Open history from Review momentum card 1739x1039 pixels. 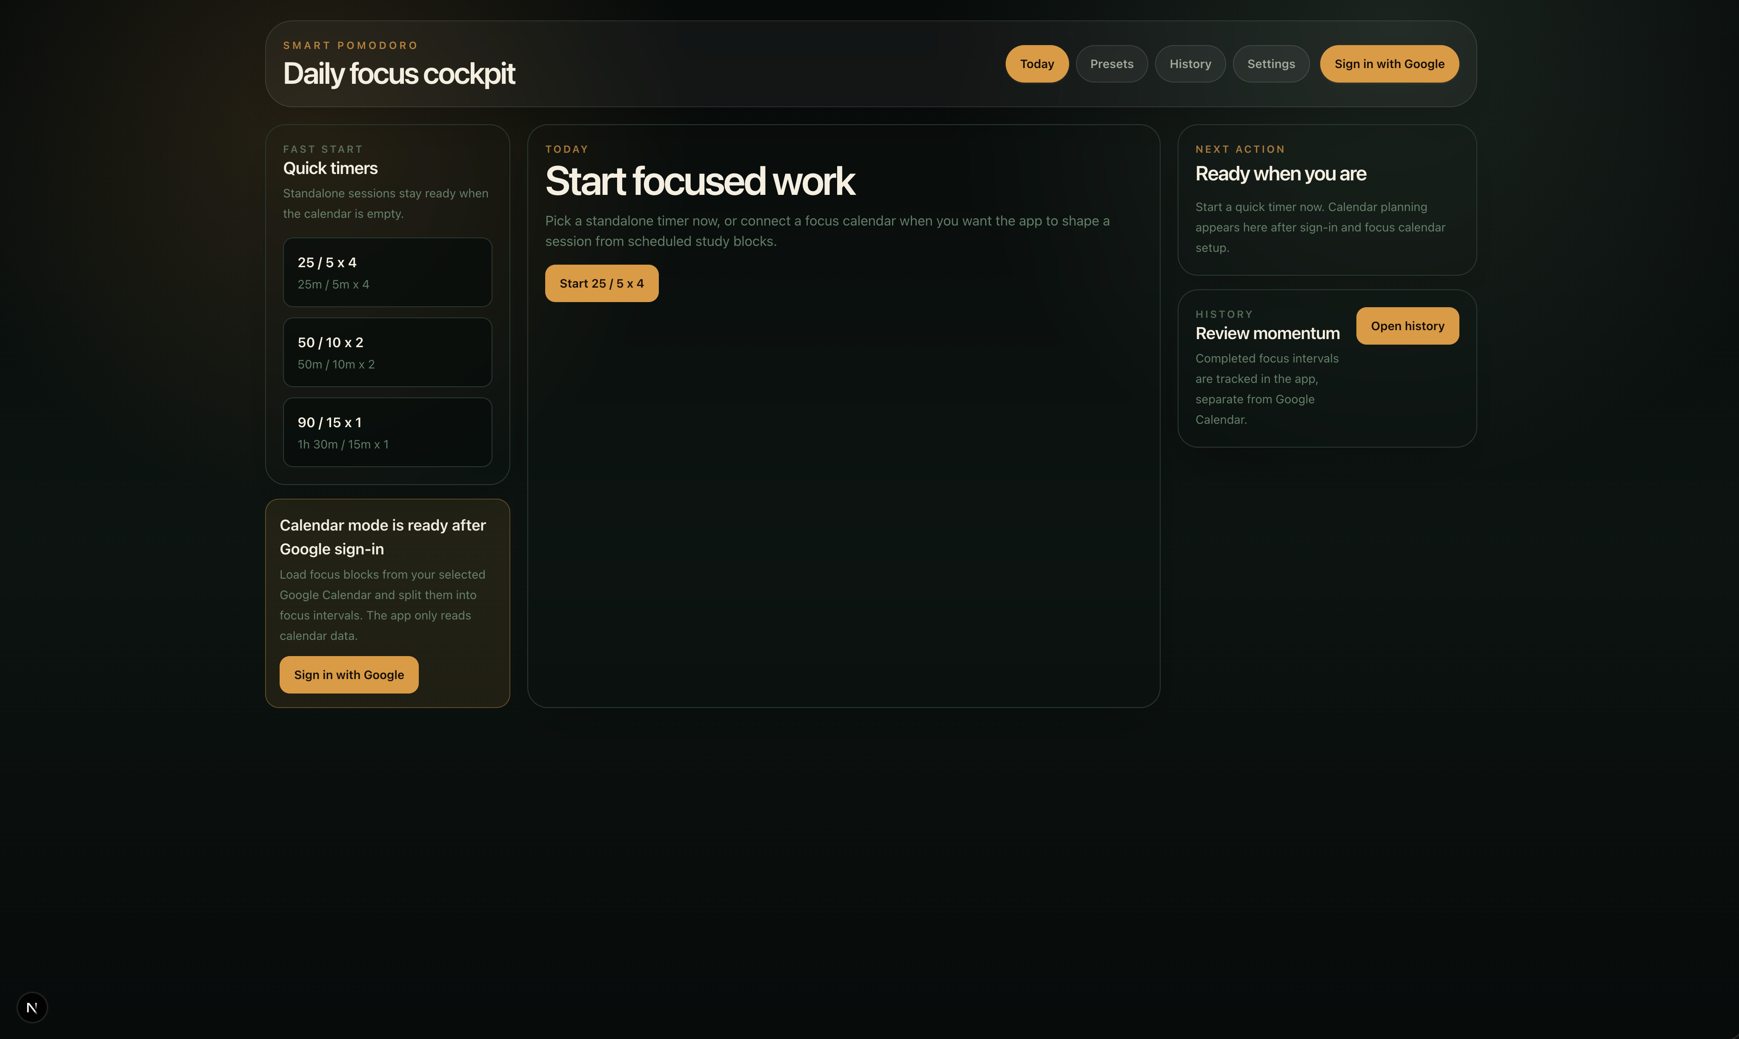(1407, 325)
